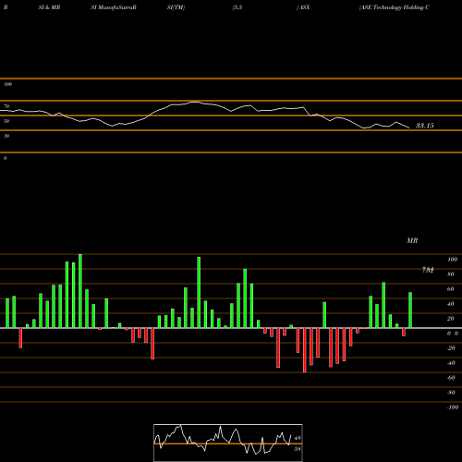Click the -20 label on the MR axis

pos(451,348)
